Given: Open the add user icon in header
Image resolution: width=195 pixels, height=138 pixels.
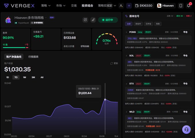Looking at the screenshot, I should (121, 6).
